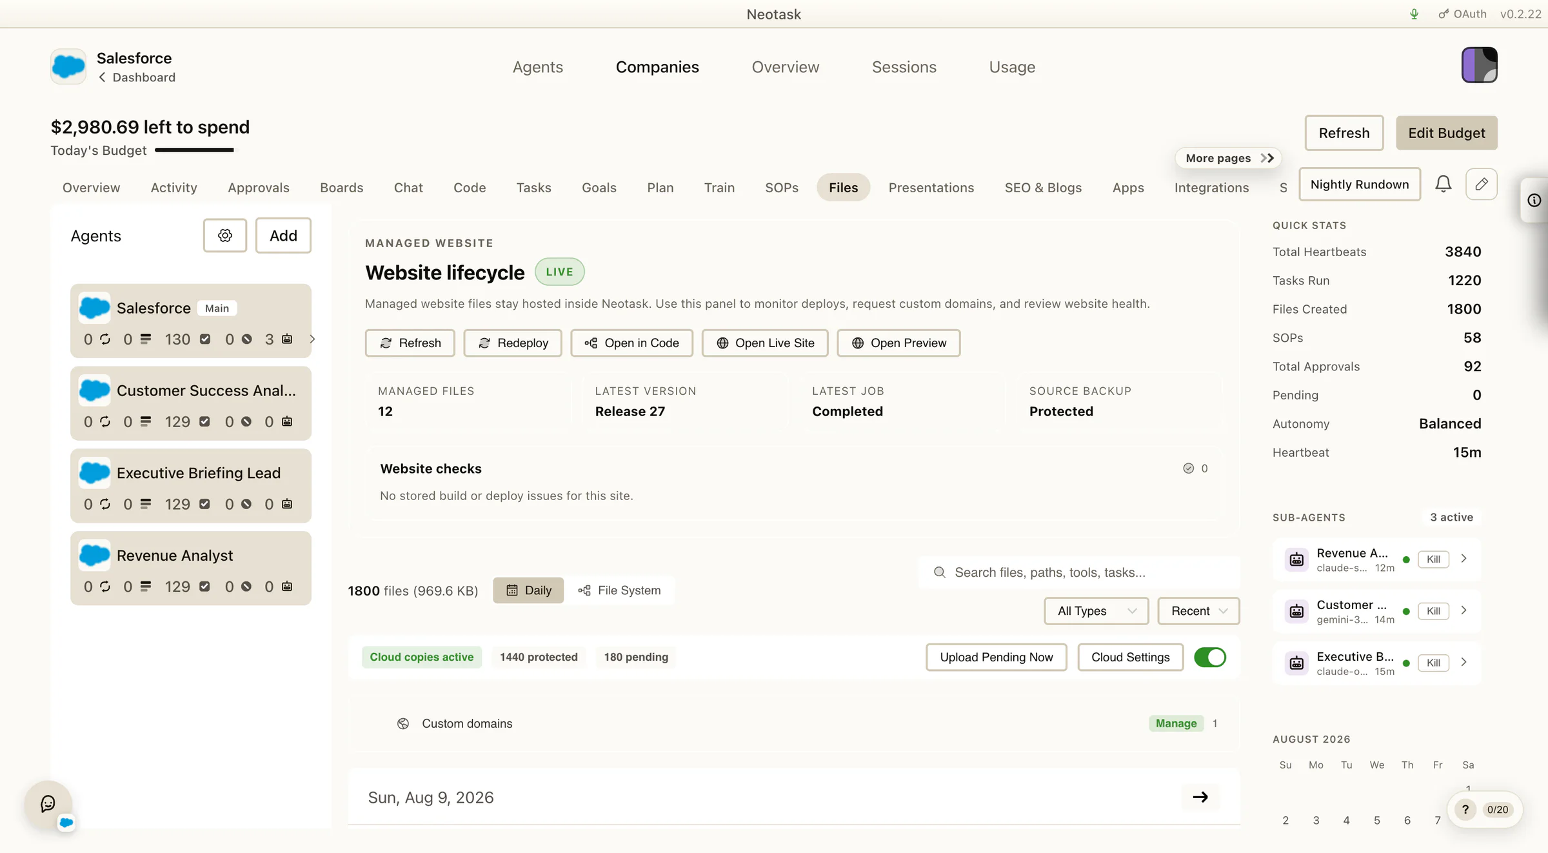The width and height of the screenshot is (1548, 853).
Task: Switch to File System view
Action: click(619, 590)
